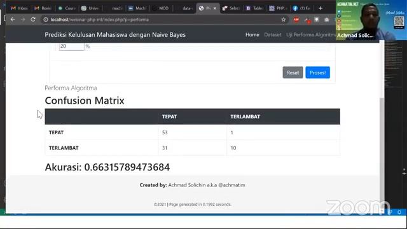407x229 pixels.
Task: Click the Akurasi 0.66315789473684 text
Action: (107, 167)
